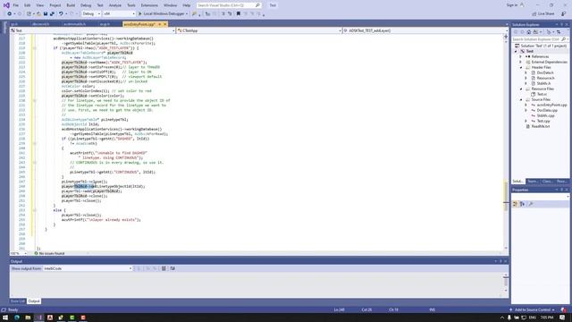This screenshot has height=322, width=572.
Task: Open the x64 platform dropdown
Action: point(119,14)
